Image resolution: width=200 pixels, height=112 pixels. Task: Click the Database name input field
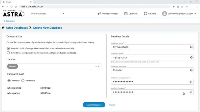[x=152, y=47]
